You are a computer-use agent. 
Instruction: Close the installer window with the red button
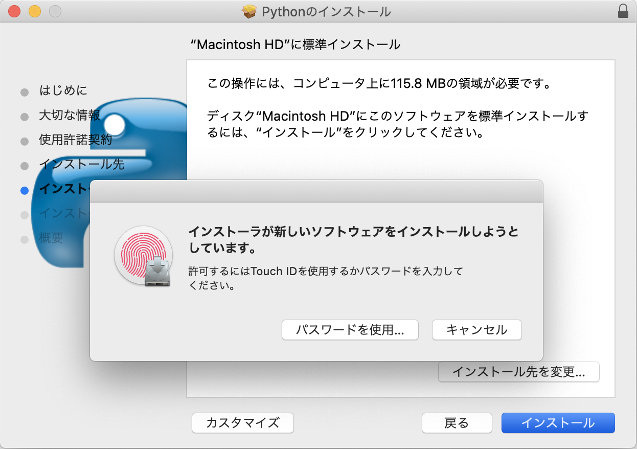coord(14,11)
